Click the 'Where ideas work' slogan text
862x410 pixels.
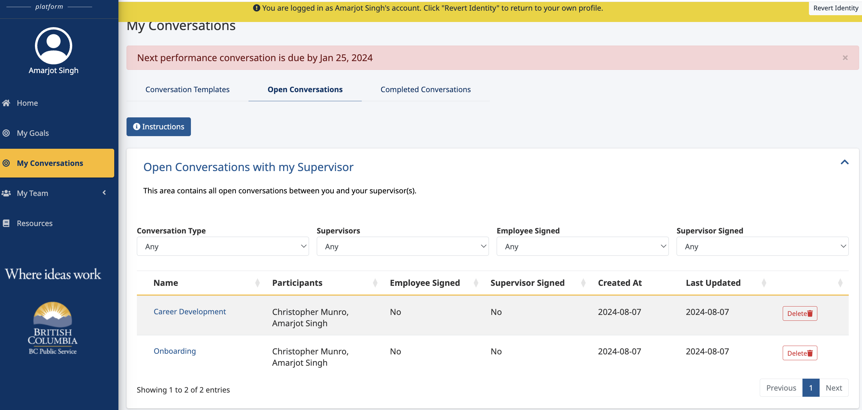[x=53, y=274]
